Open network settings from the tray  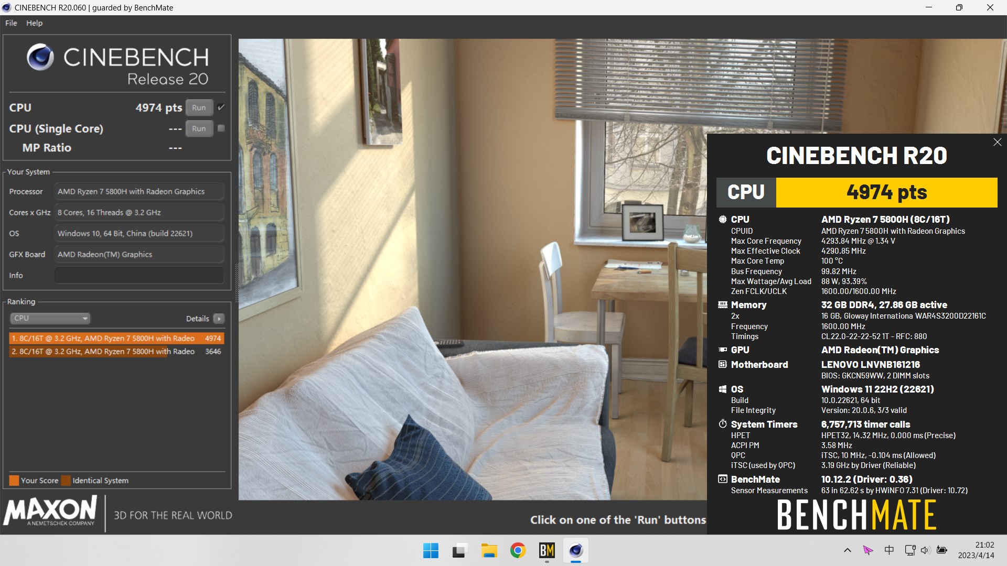point(910,550)
